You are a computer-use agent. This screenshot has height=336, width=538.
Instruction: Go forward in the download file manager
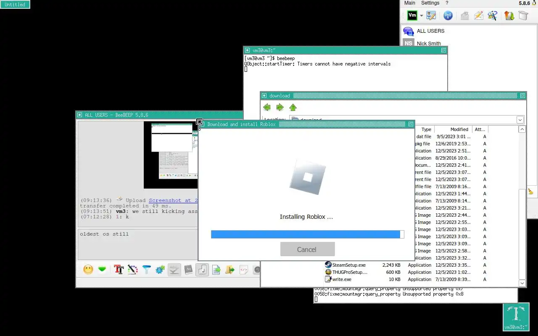point(280,108)
